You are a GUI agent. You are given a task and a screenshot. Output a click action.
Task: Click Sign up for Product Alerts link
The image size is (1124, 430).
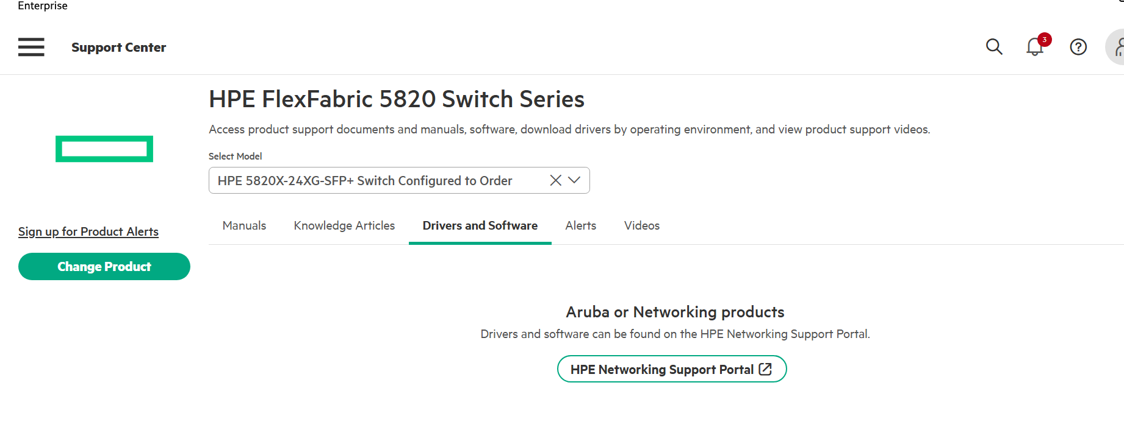[88, 232]
